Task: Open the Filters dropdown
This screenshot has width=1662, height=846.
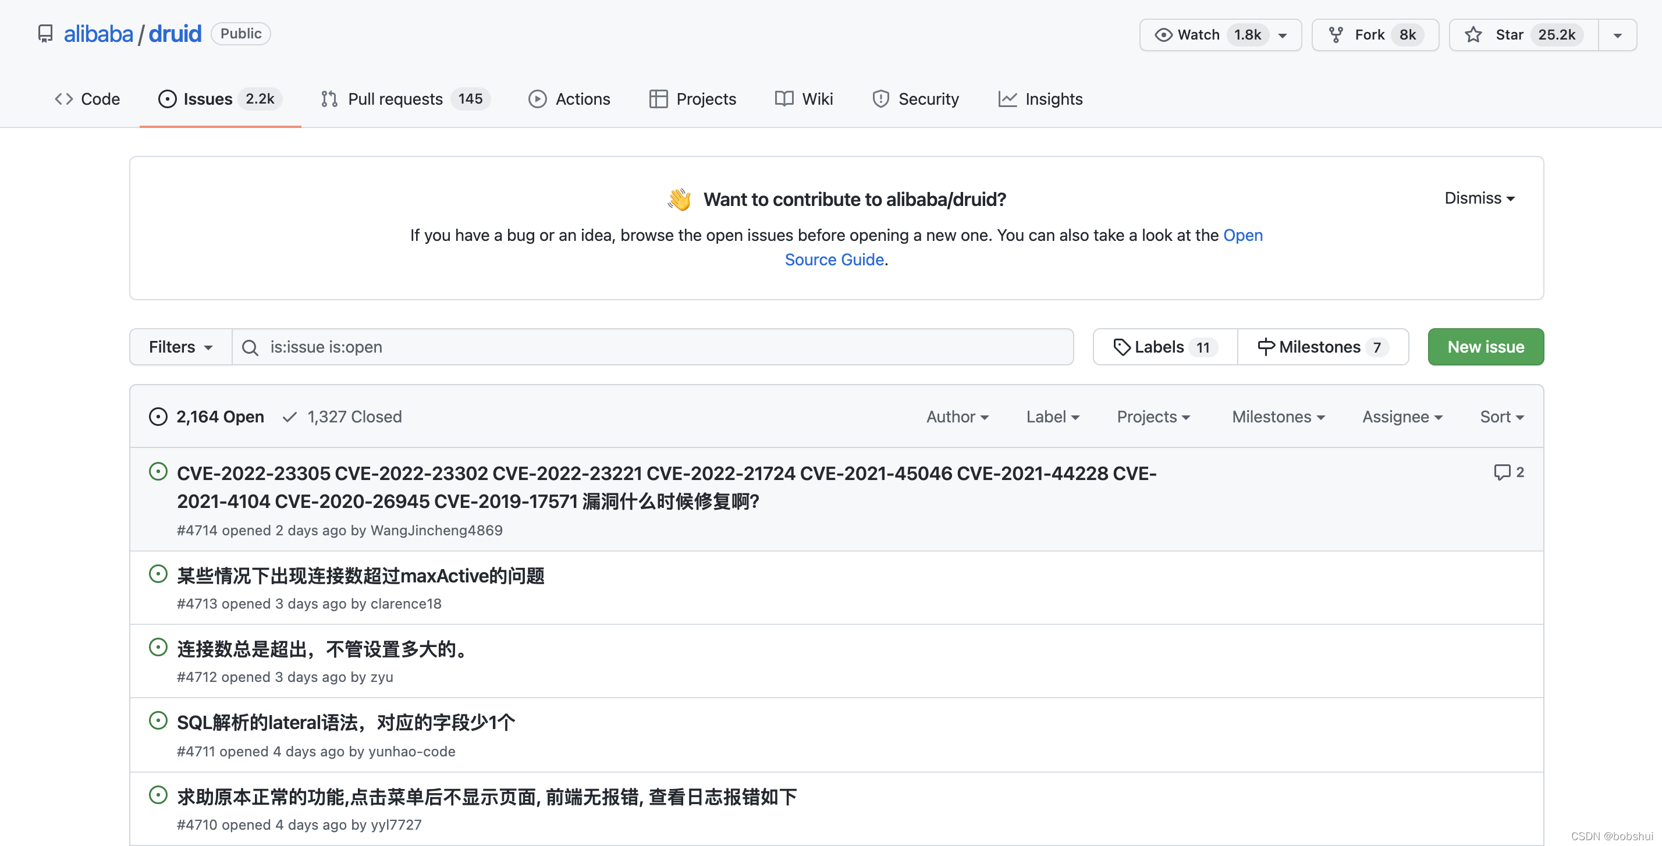Action: (x=180, y=347)
